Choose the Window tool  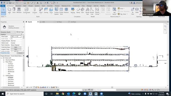click(x=19, y=10)
